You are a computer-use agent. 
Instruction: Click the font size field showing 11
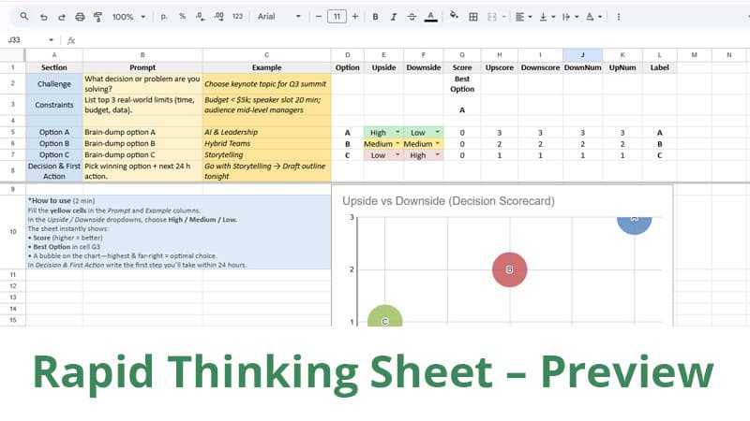point(337,17)
